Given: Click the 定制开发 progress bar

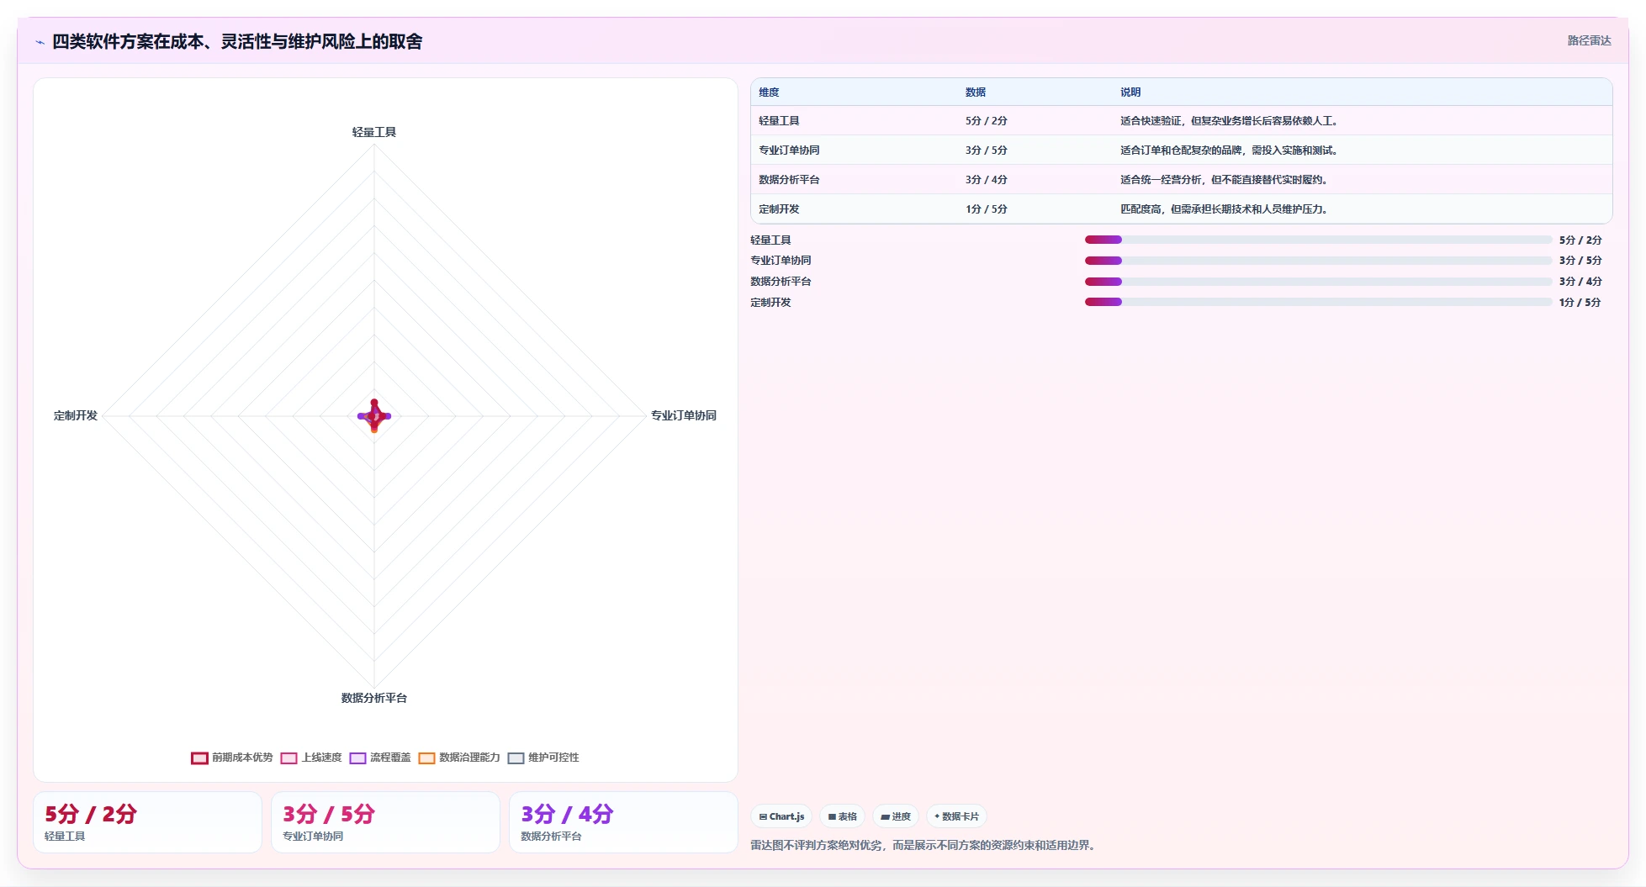Looking at the screenshot, I should click(x=1318, y=302).
